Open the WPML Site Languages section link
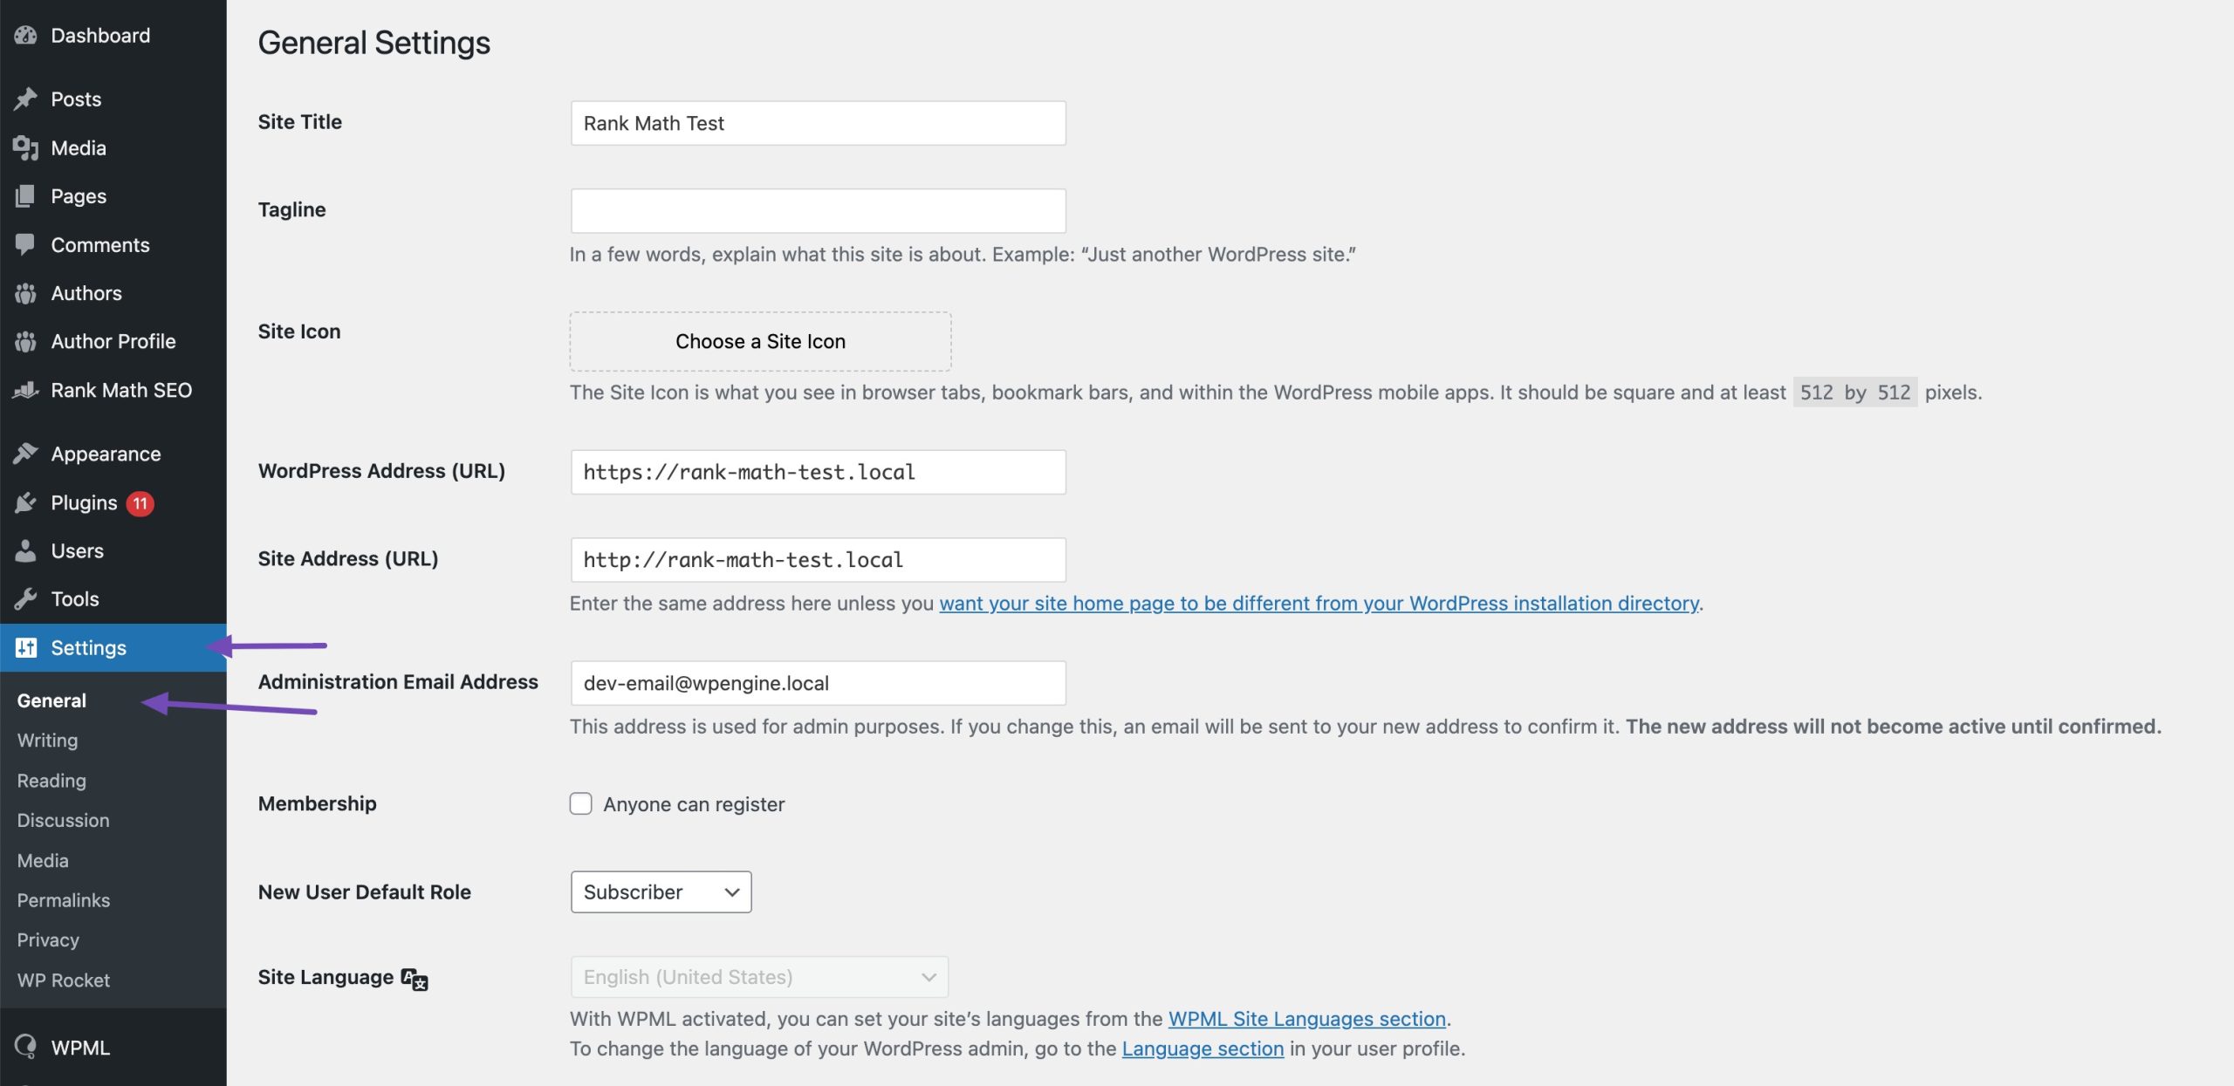Screen dimensions: 2234x1086 [1307, 1019]
